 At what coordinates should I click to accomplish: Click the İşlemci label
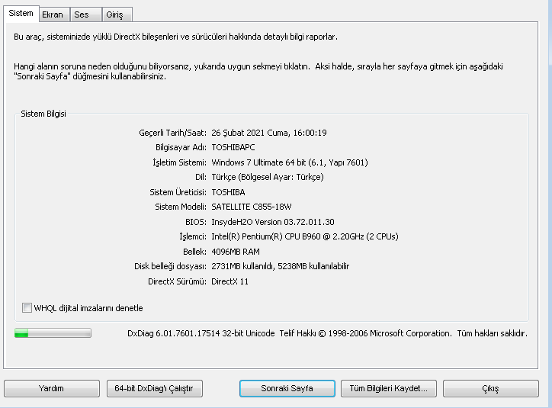pos(193,236)
